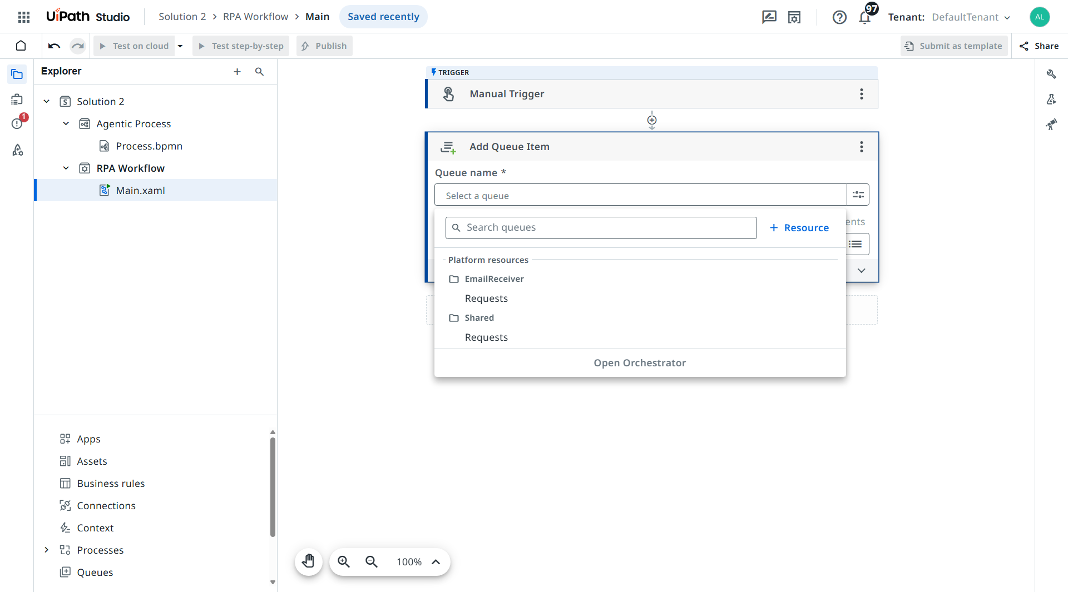
Task: Open the app launcher grid
Action: click(x=24, y=17)
